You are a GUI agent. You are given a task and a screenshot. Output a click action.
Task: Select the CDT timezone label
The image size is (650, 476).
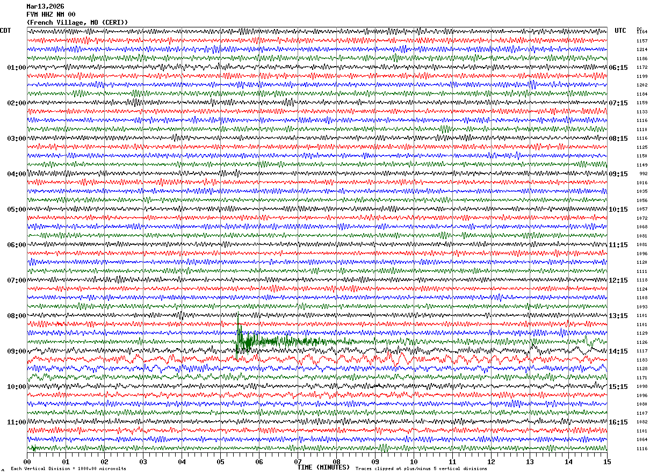click(5, 31)
